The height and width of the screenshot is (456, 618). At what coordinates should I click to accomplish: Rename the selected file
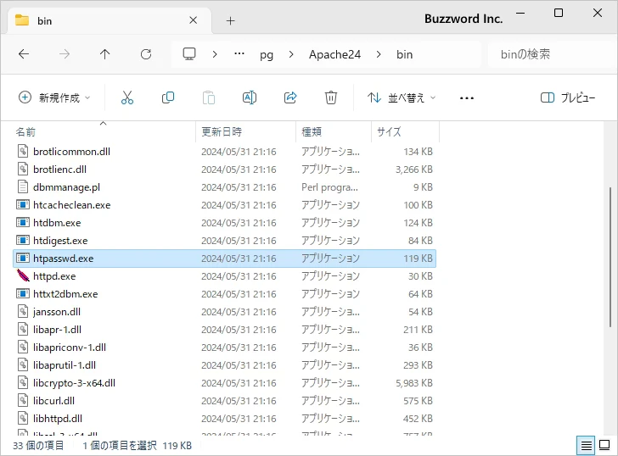click(x=250, y=97)
